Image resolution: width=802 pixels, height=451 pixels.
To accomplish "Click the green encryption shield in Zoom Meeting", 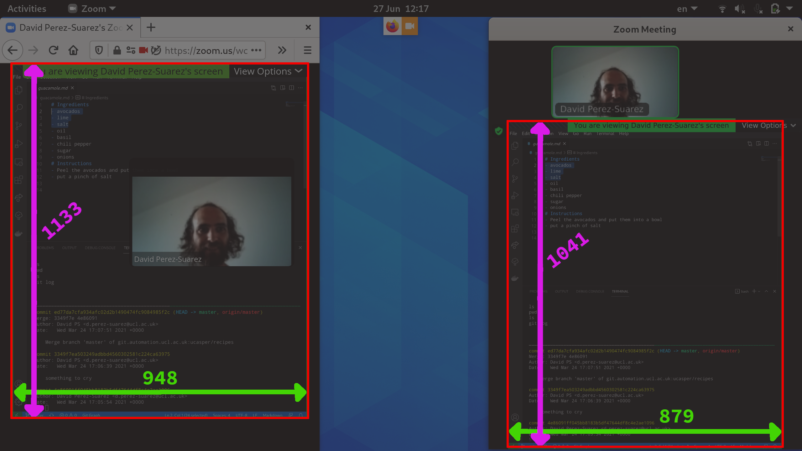I will [499, 131].
